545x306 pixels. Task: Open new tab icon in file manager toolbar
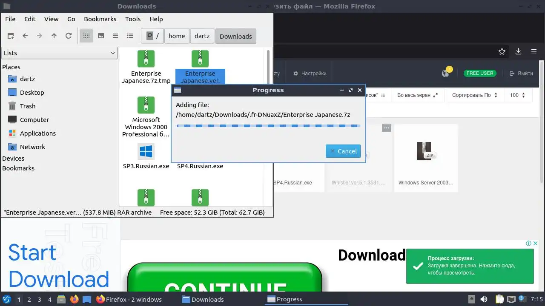tap(11, 36)
